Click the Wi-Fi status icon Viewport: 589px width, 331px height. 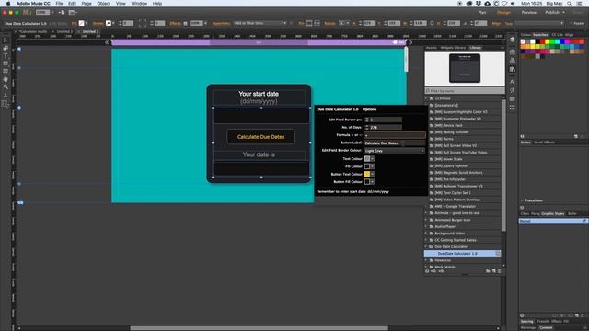pos(504,4)
